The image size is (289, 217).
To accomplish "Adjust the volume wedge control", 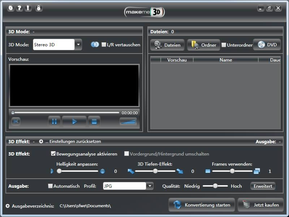I will 128,122.
